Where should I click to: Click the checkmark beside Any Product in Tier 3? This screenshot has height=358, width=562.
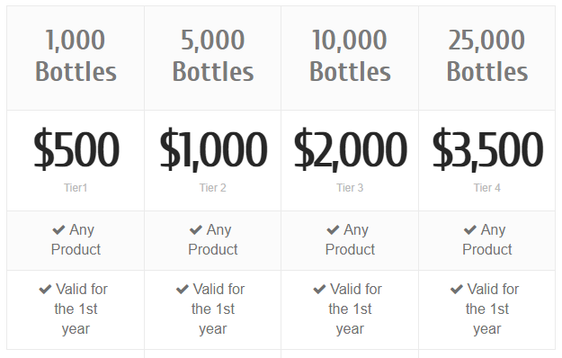[333, 229]
